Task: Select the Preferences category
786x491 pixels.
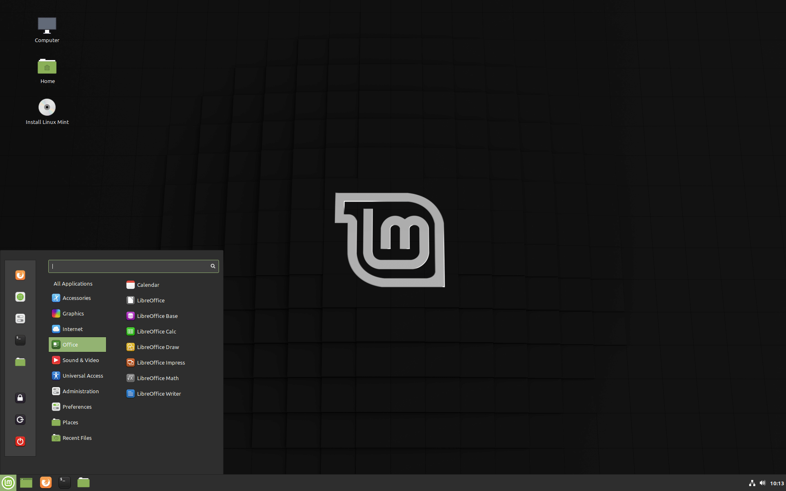Action: (77, 407)
